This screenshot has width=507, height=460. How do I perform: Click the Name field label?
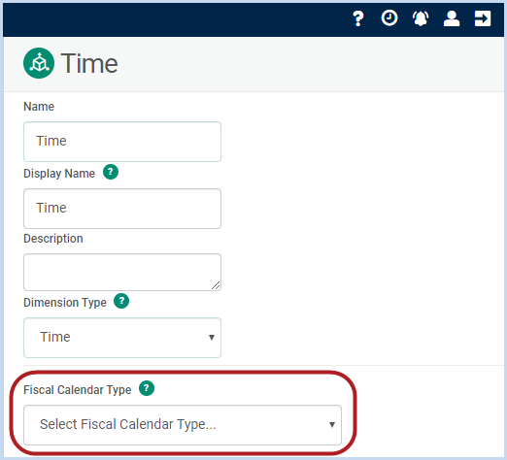(x=39, y=107)
